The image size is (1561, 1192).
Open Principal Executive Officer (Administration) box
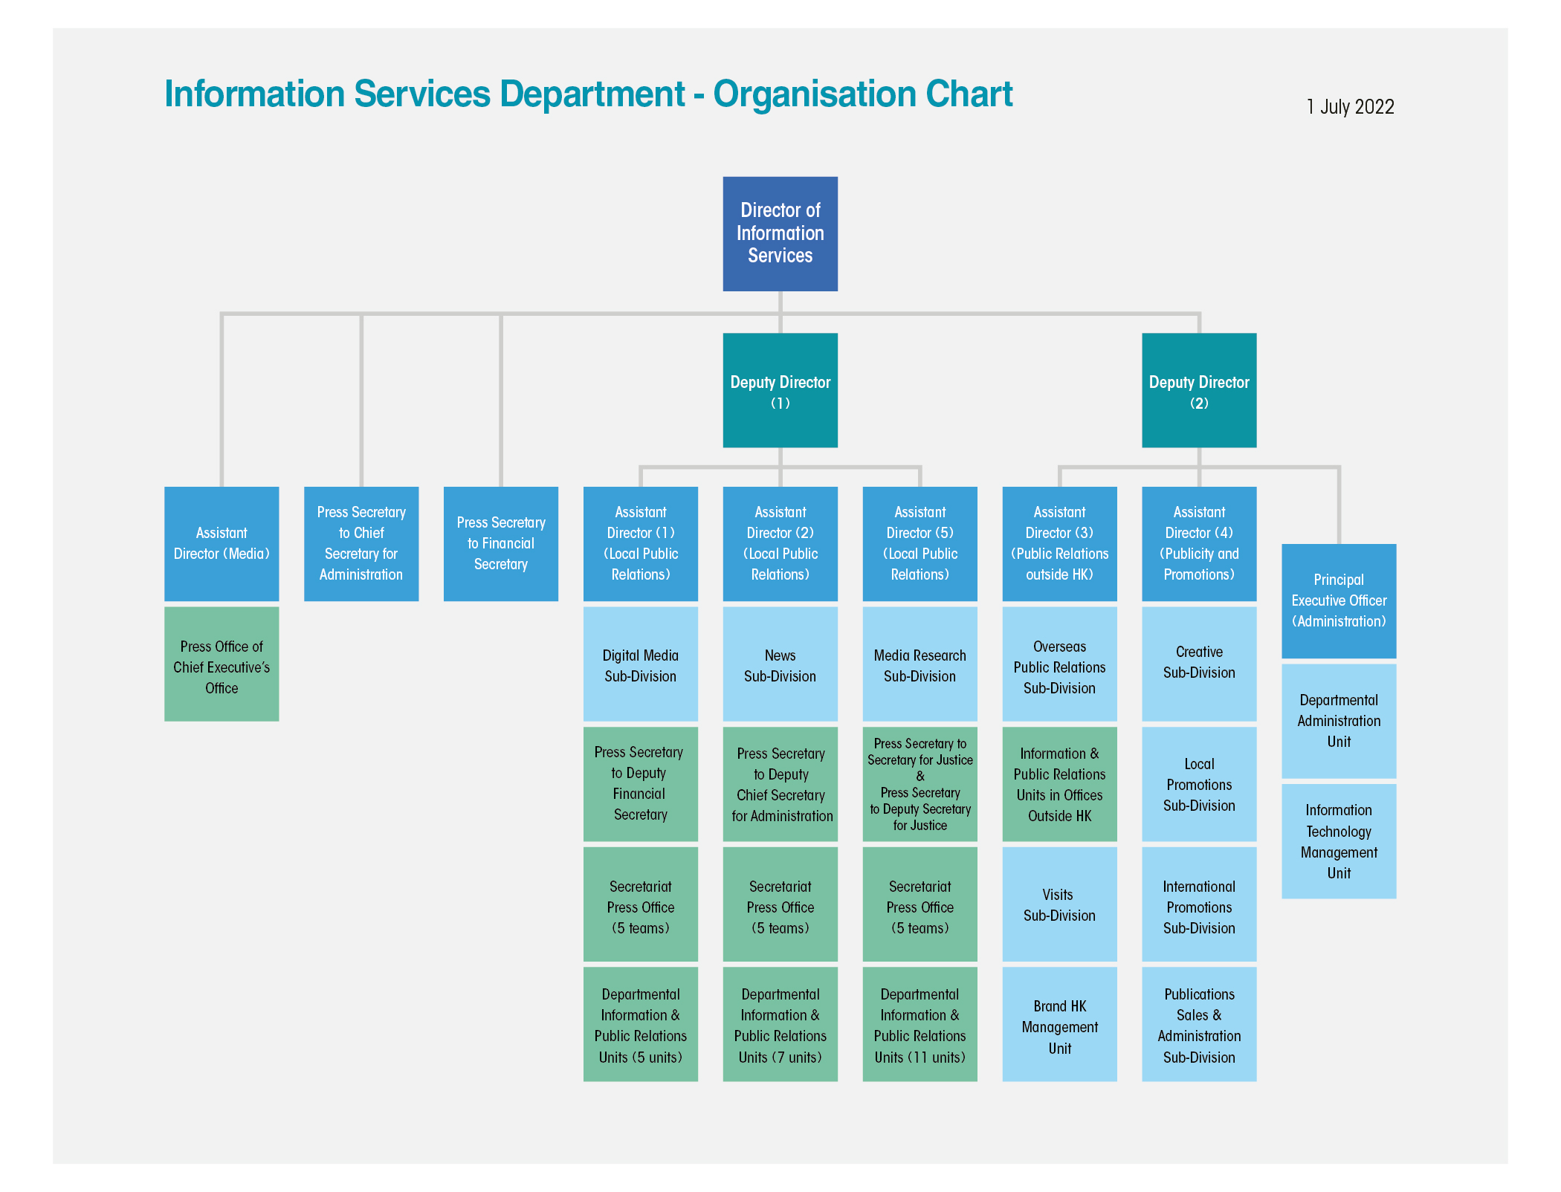(x=1338, y=600)
